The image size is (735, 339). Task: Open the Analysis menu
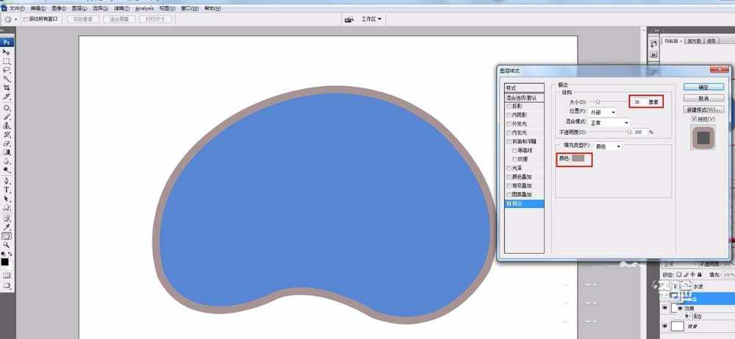[144, 7]
